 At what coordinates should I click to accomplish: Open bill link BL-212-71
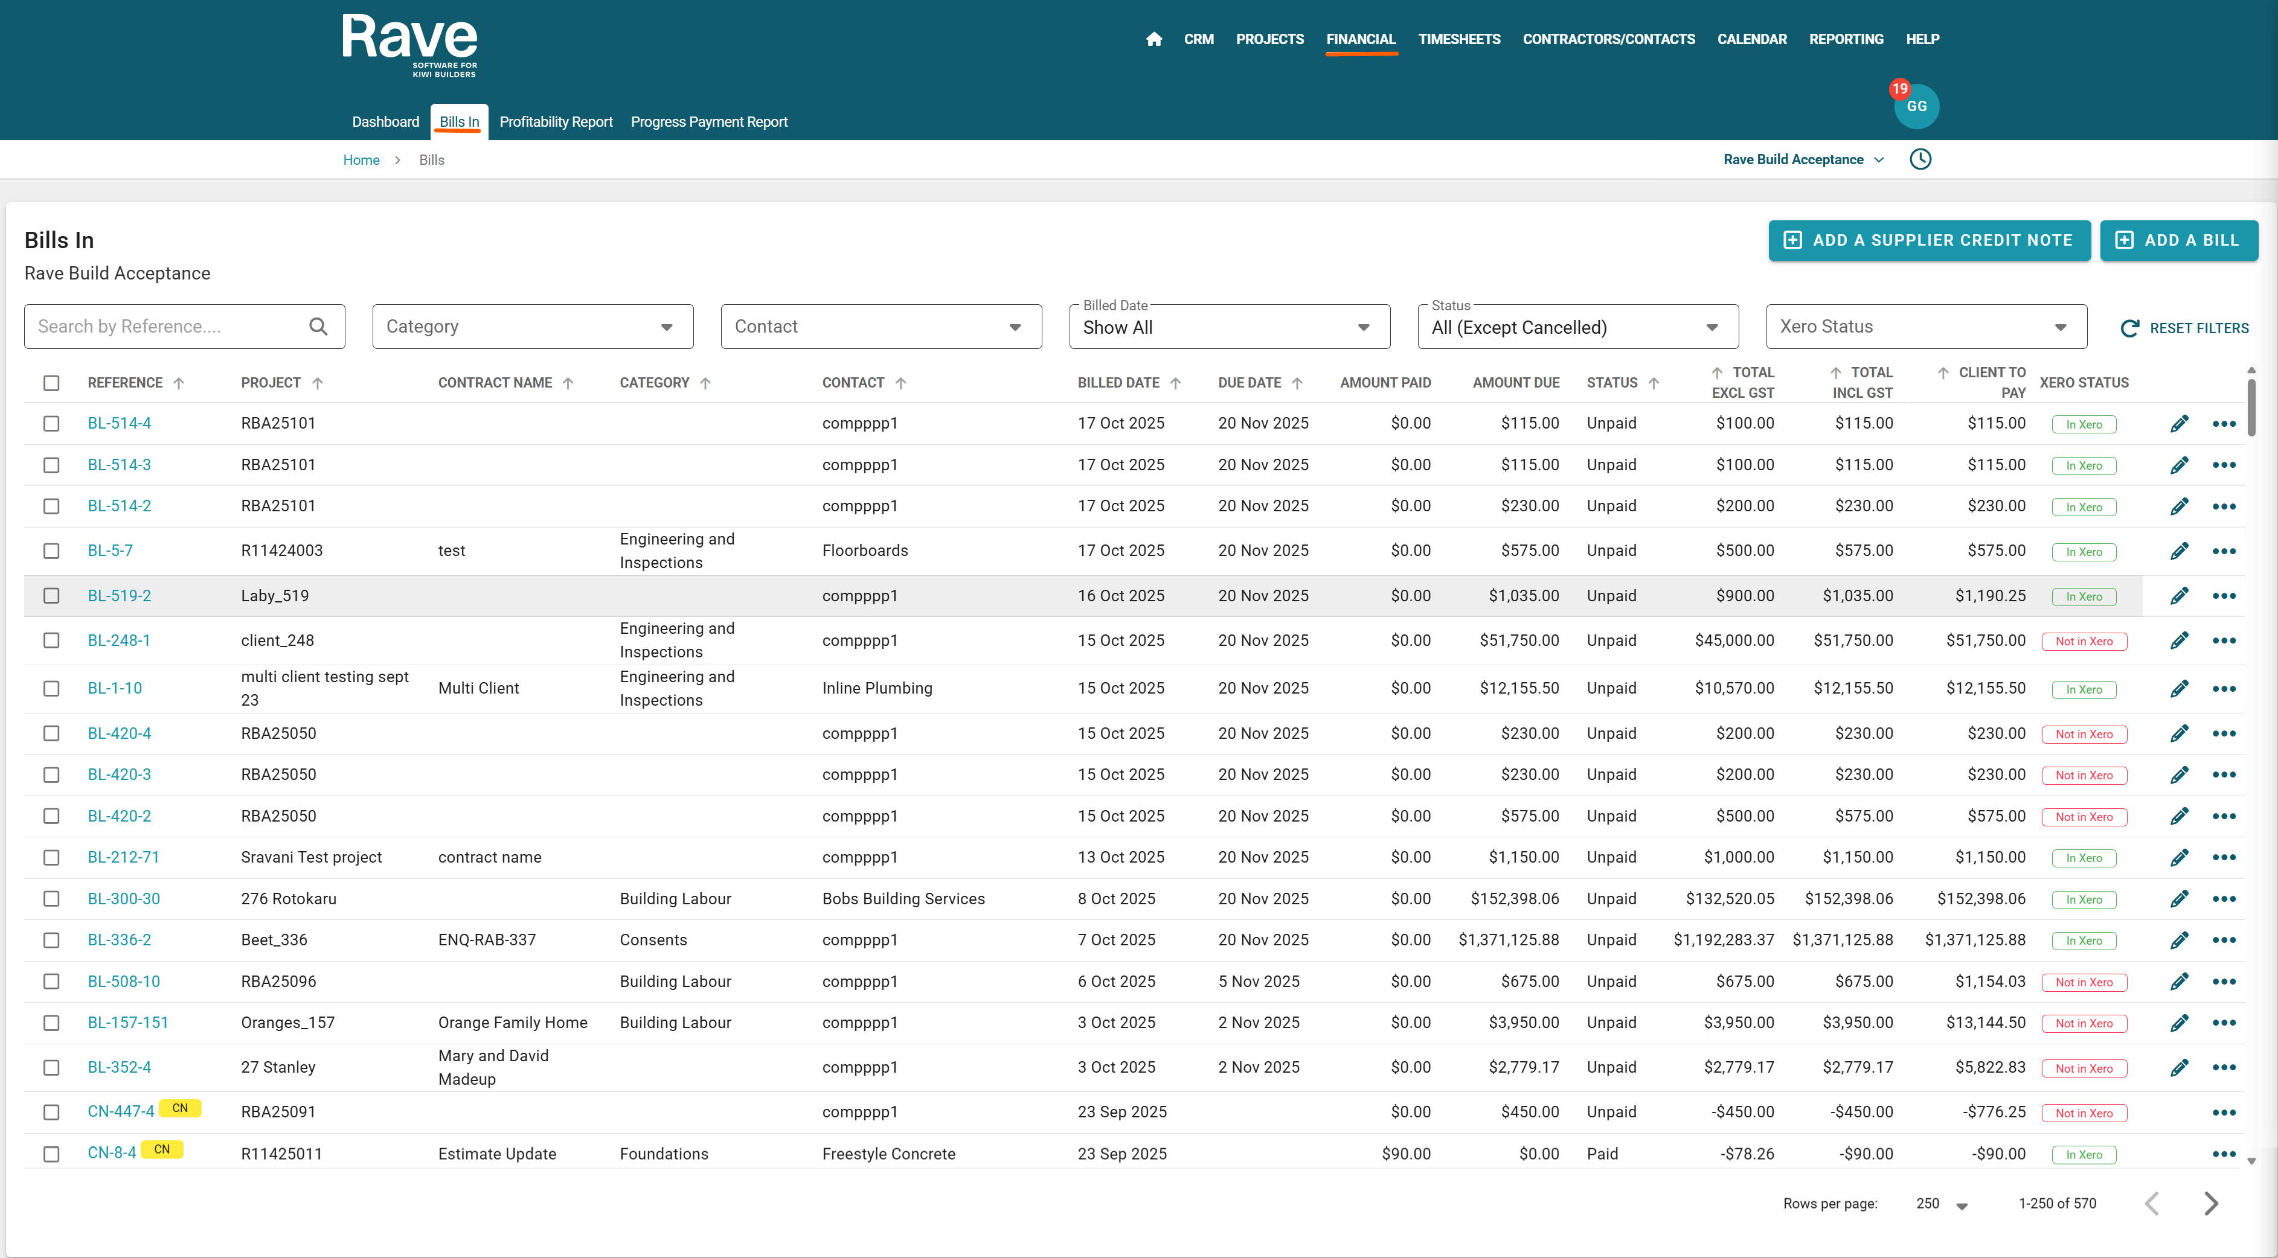[x=123, y=857]
